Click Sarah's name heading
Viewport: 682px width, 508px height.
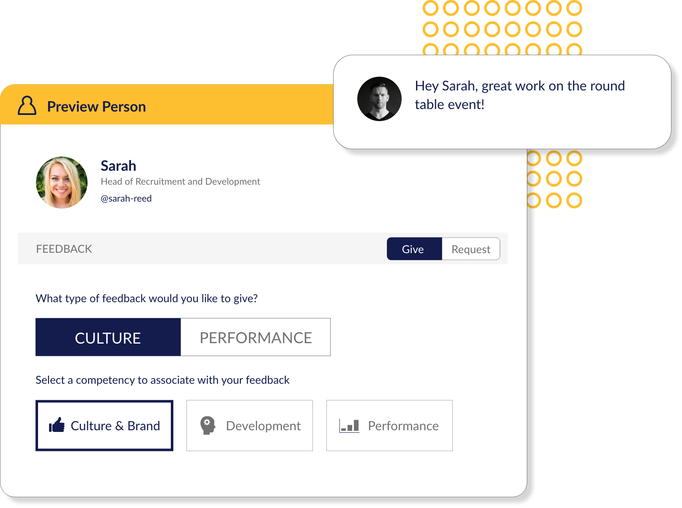tap(118, 166)
